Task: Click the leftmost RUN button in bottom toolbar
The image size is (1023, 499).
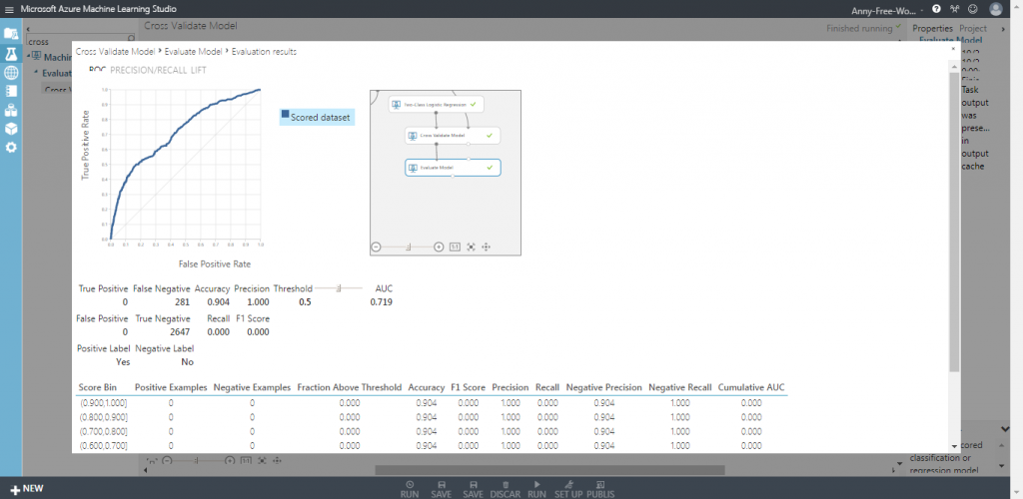Action: pyautogui.click(x=410, y=489)
